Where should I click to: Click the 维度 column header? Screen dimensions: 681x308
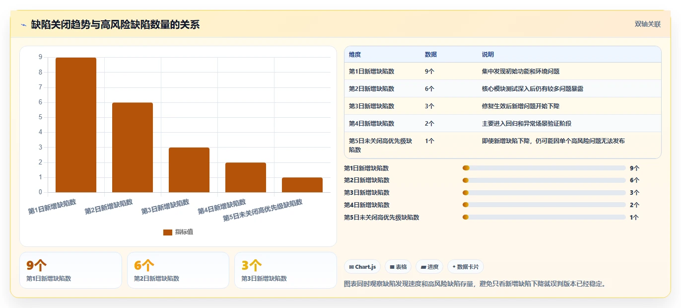[x=355, y=55]
